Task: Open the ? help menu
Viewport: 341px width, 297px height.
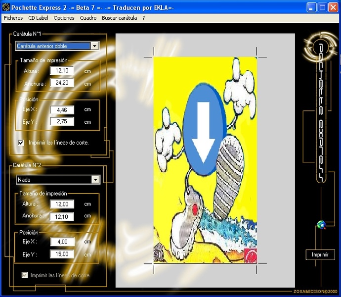Action: click(143, 18)
